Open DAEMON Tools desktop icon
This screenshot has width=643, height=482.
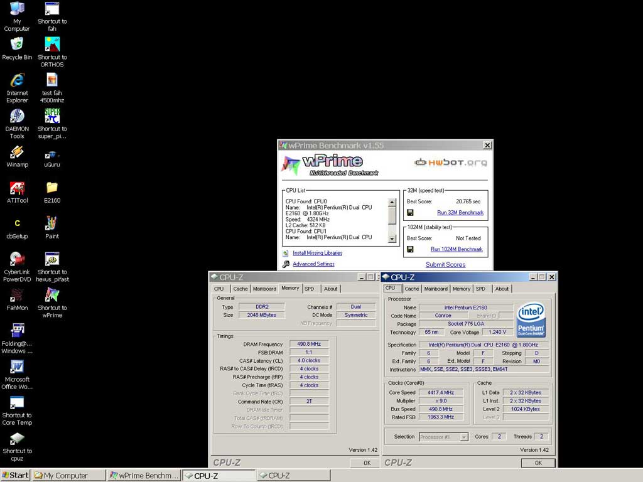pyautogui.click(x=17, y=124)
